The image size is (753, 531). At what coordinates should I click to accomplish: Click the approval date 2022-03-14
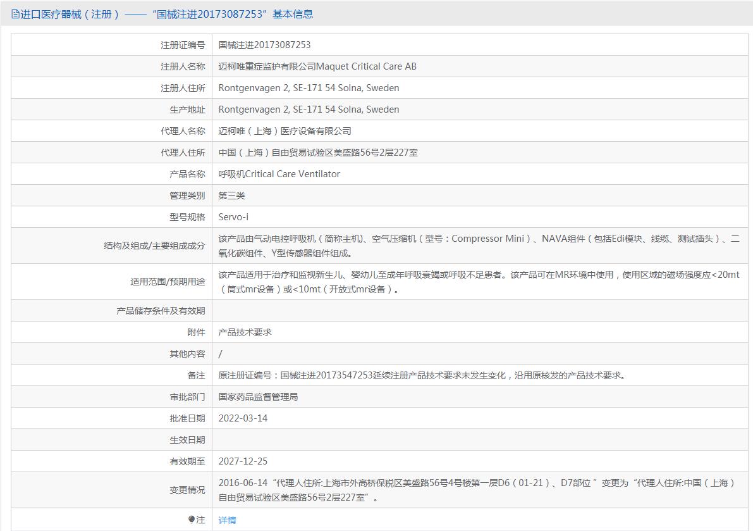click(x=243, y=418)
